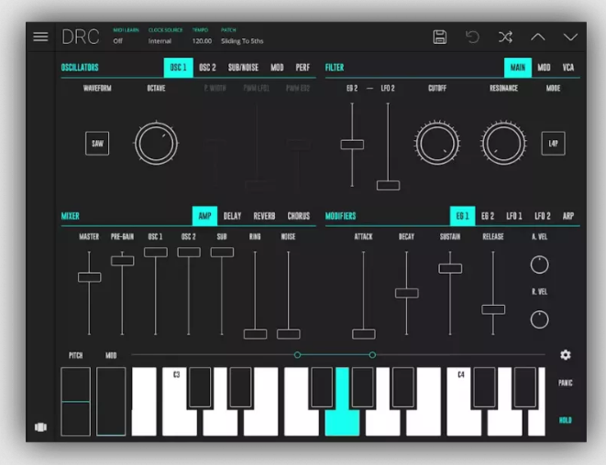
Task: Open the REVERB tab
Action: [x=264, y=216]
